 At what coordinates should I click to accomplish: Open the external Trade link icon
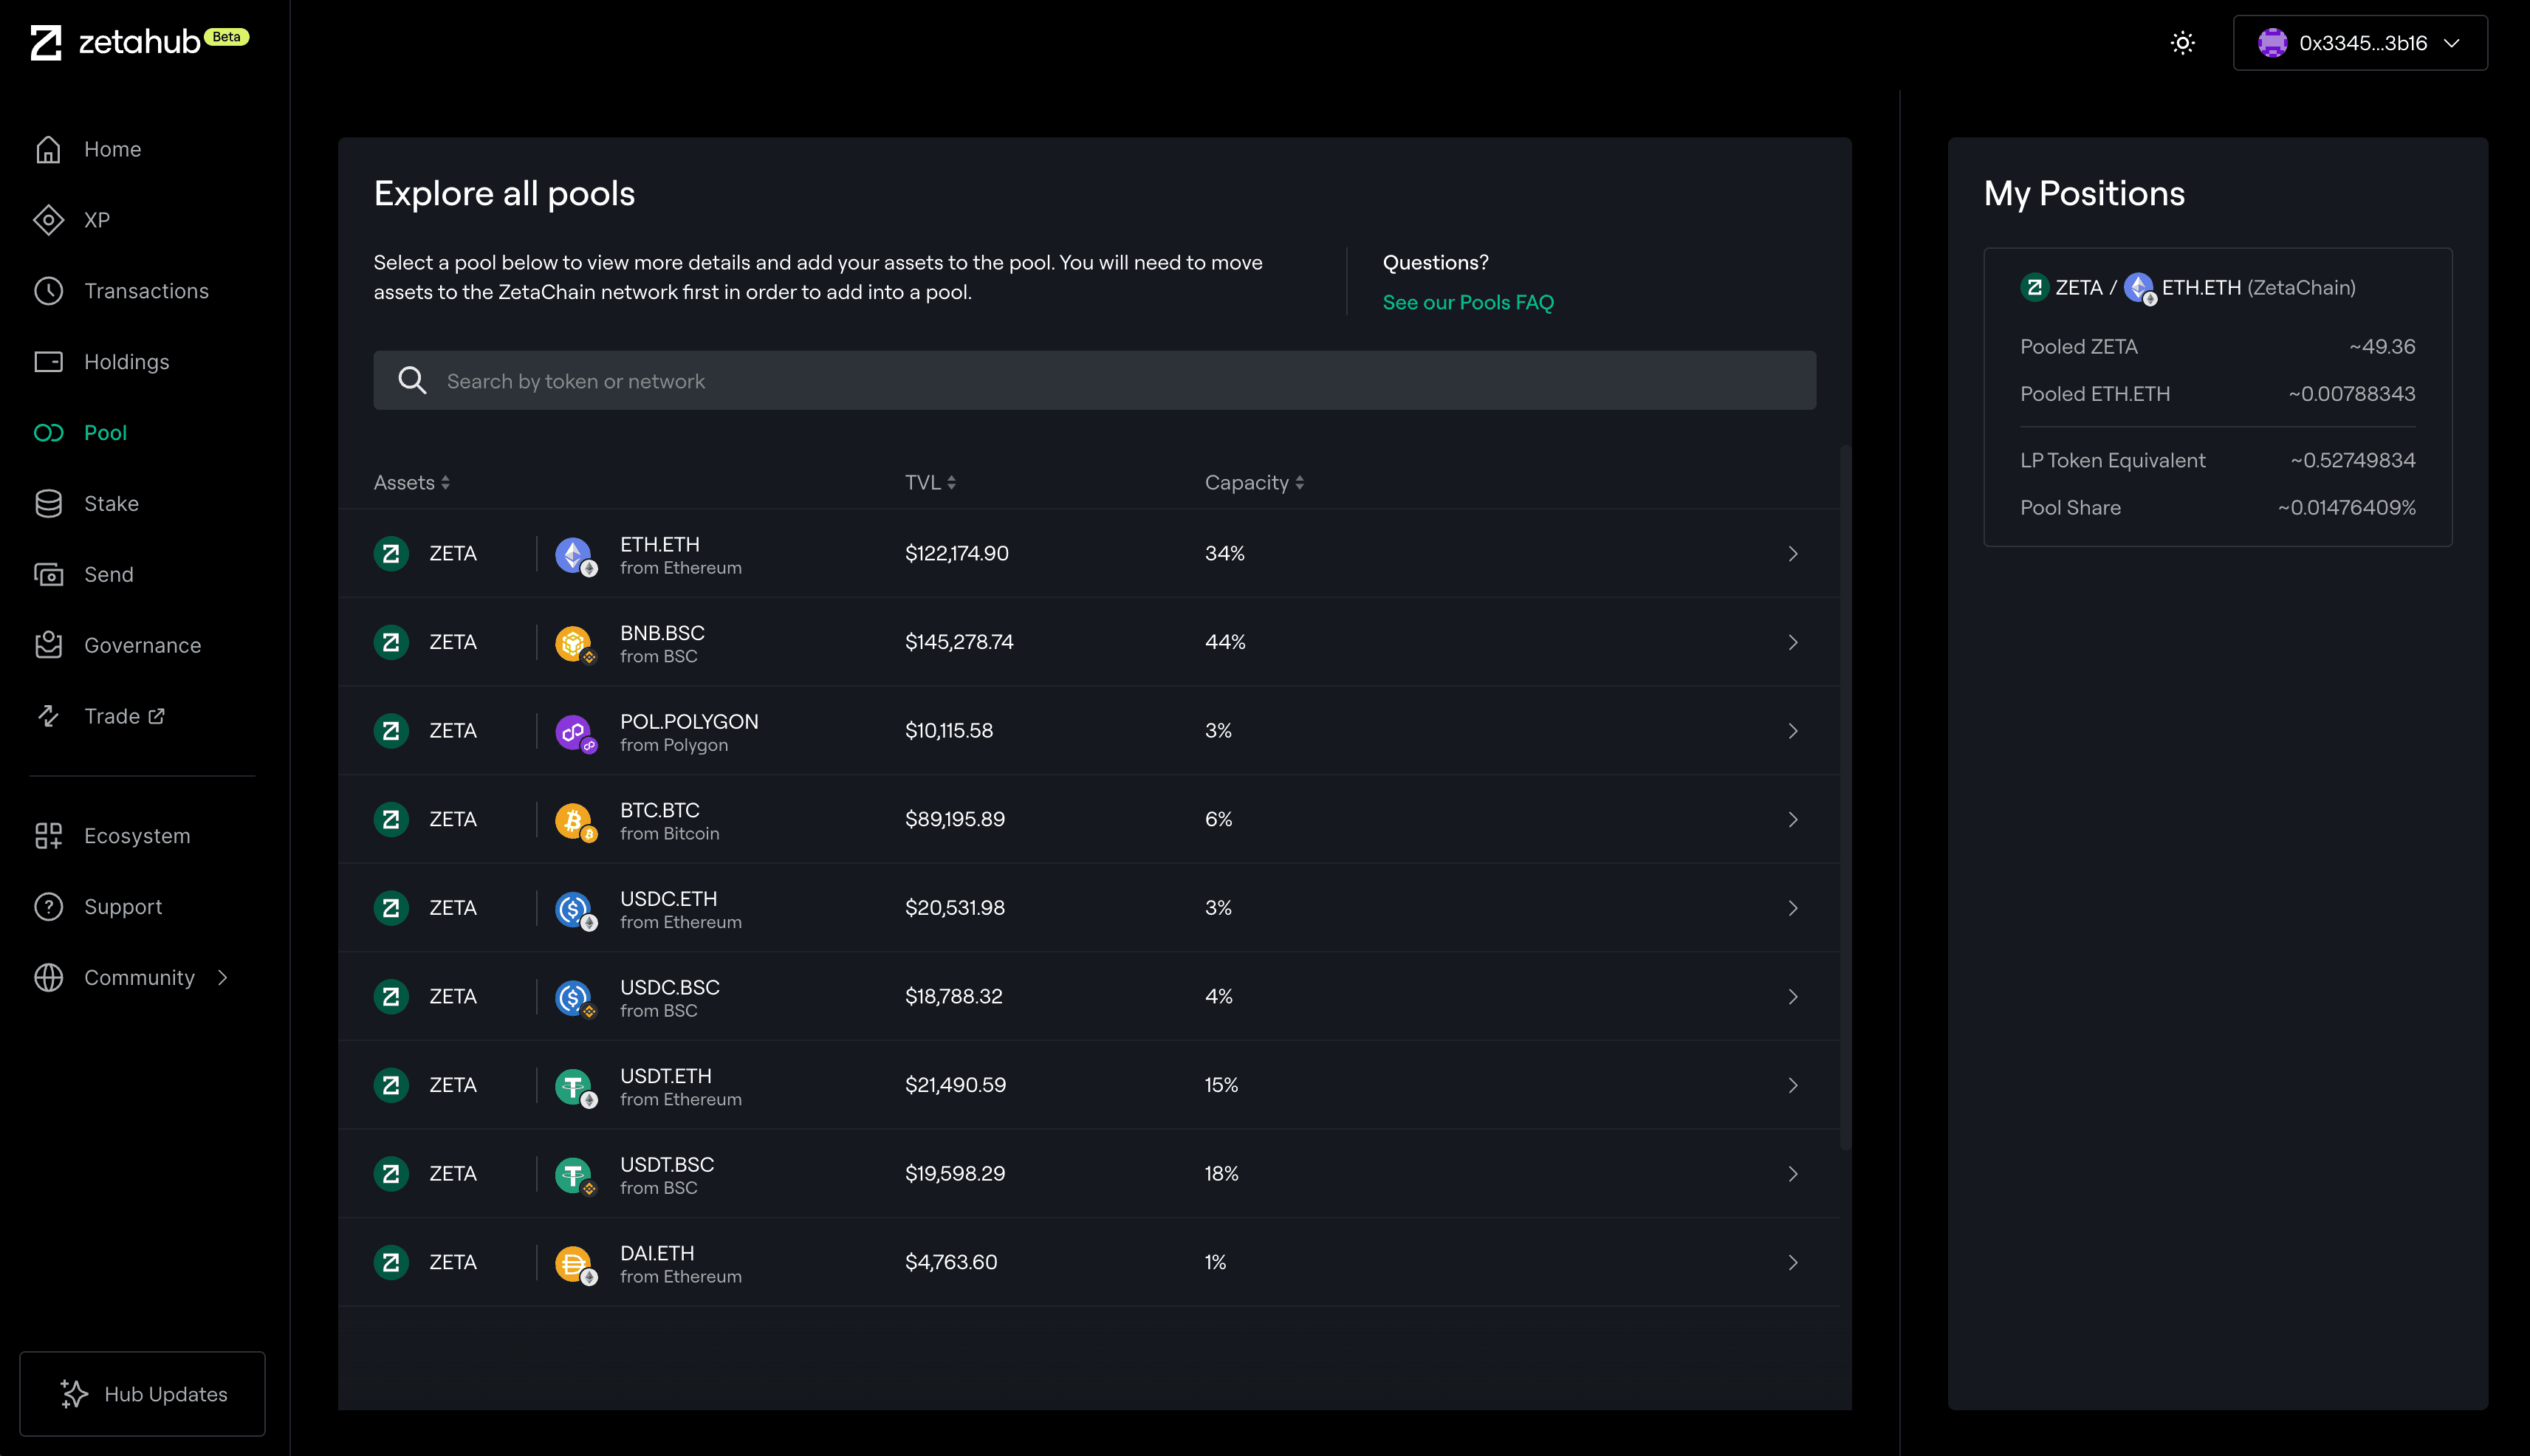(157, 716)
